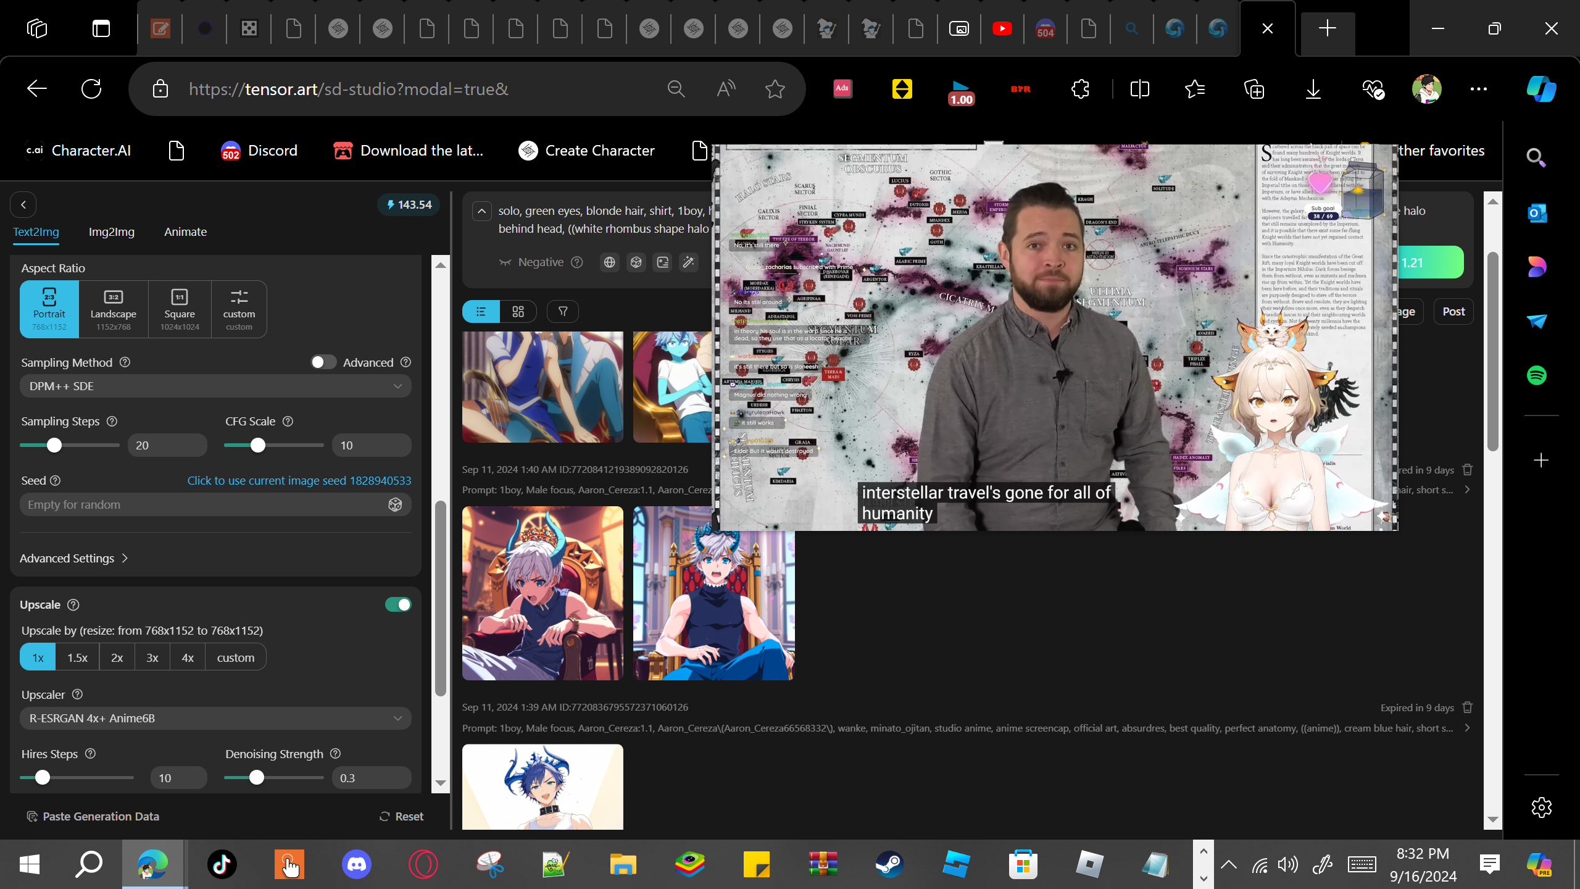This screenshot has height=889, width=1580.
Task: Expand prompt details of 1:40 AM generation
Action: [1468, 490]
